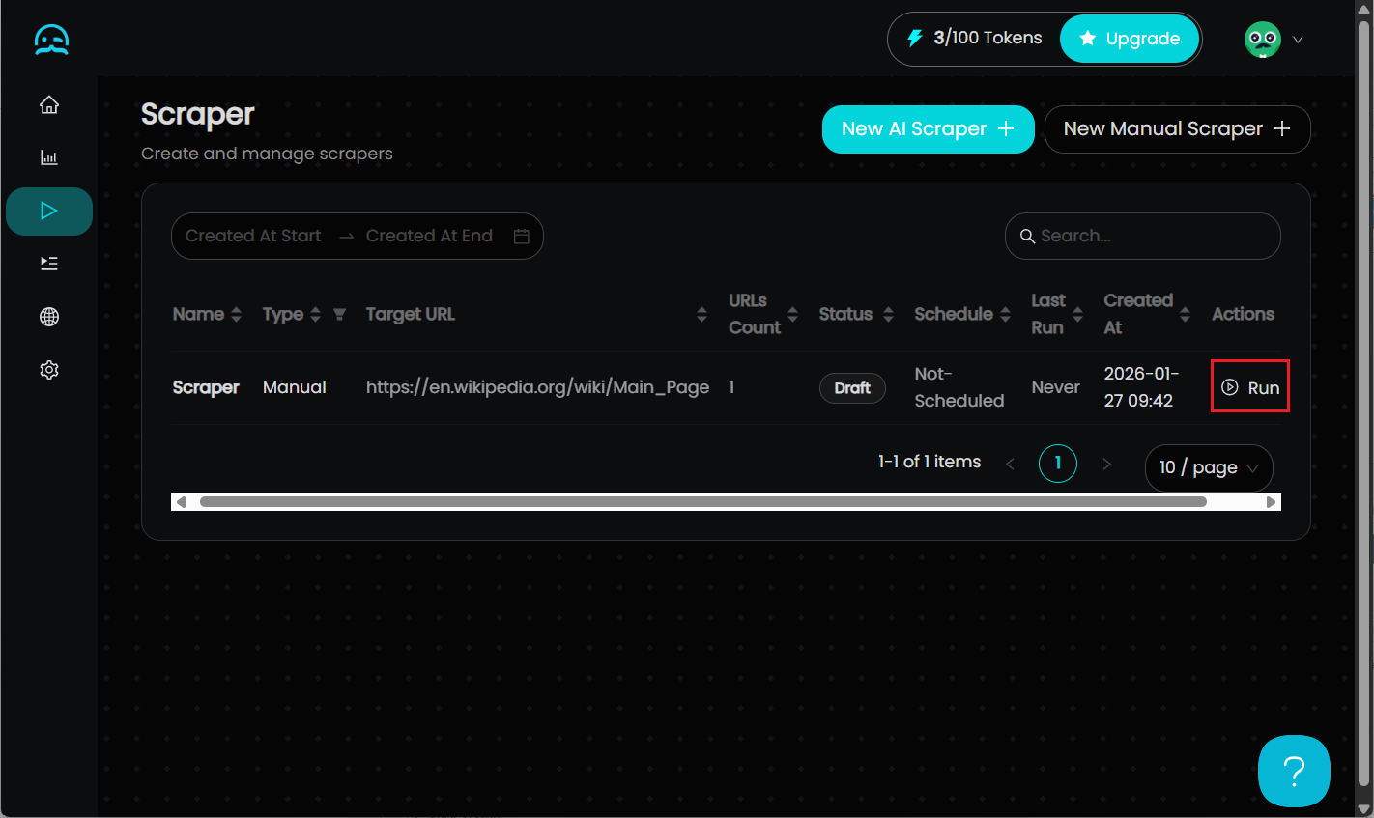1374x818 pixels.
Task: Click the app logo at top left
Action: [x=51, y=40]
